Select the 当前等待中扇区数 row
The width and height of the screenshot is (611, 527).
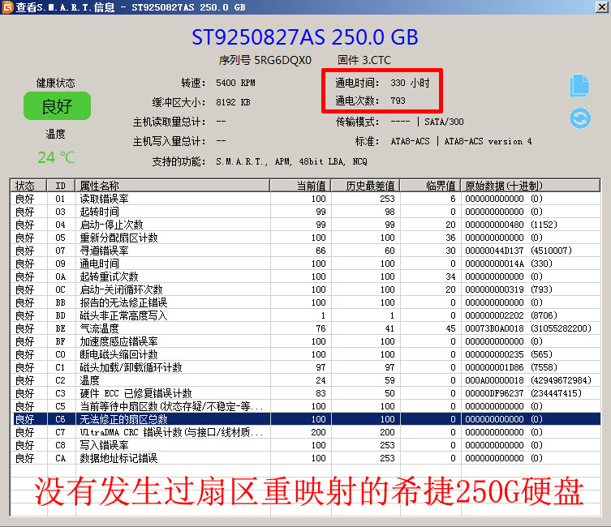[x=305, y=406]
